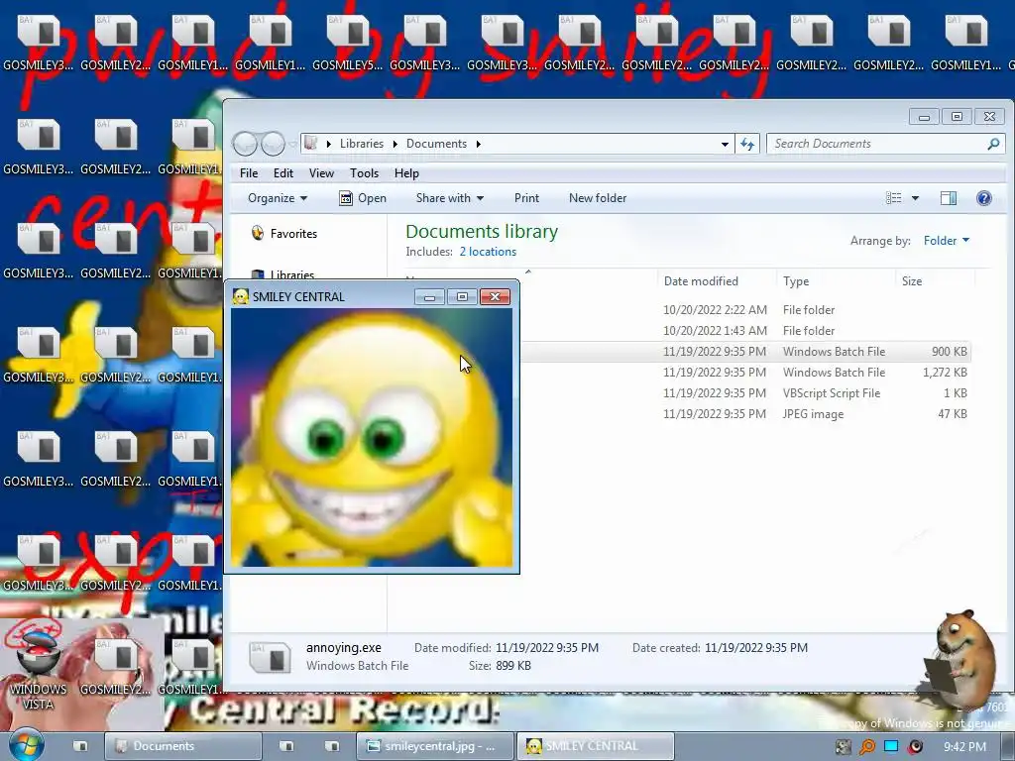1015x761 pixels.
Task: Click the smiley face picture in SMILEY CENTRAL
Action: pyautogui.click(x=372, y=437)
